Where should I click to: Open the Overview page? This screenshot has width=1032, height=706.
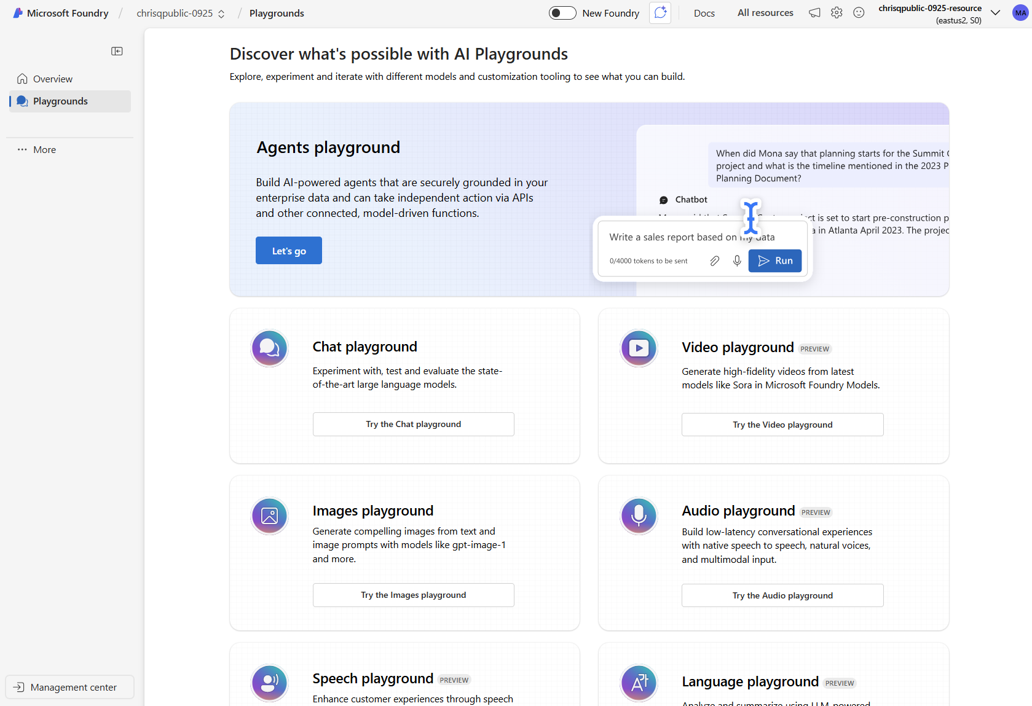(70, 79)
